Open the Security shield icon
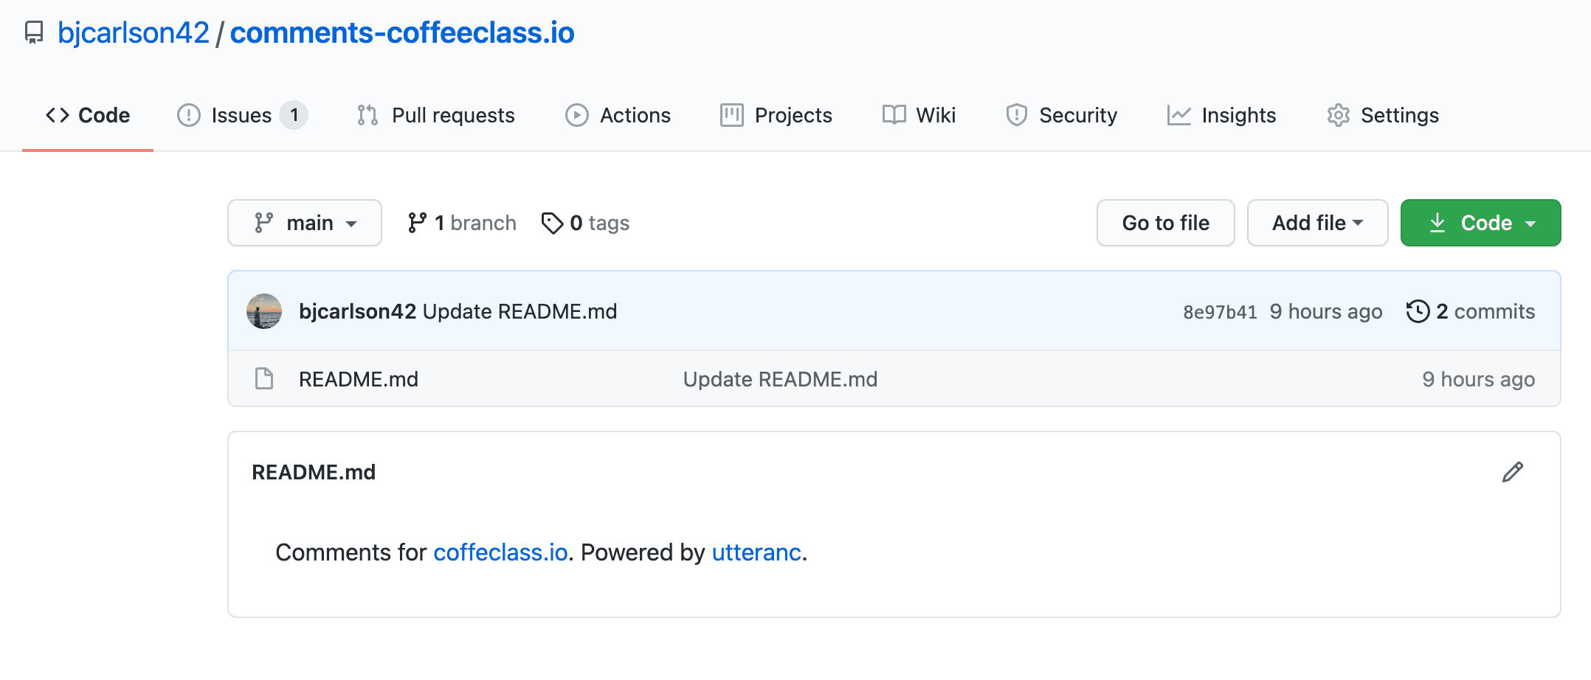Viewport: 1591px width, 680px height. click(x=1015, y=115)
